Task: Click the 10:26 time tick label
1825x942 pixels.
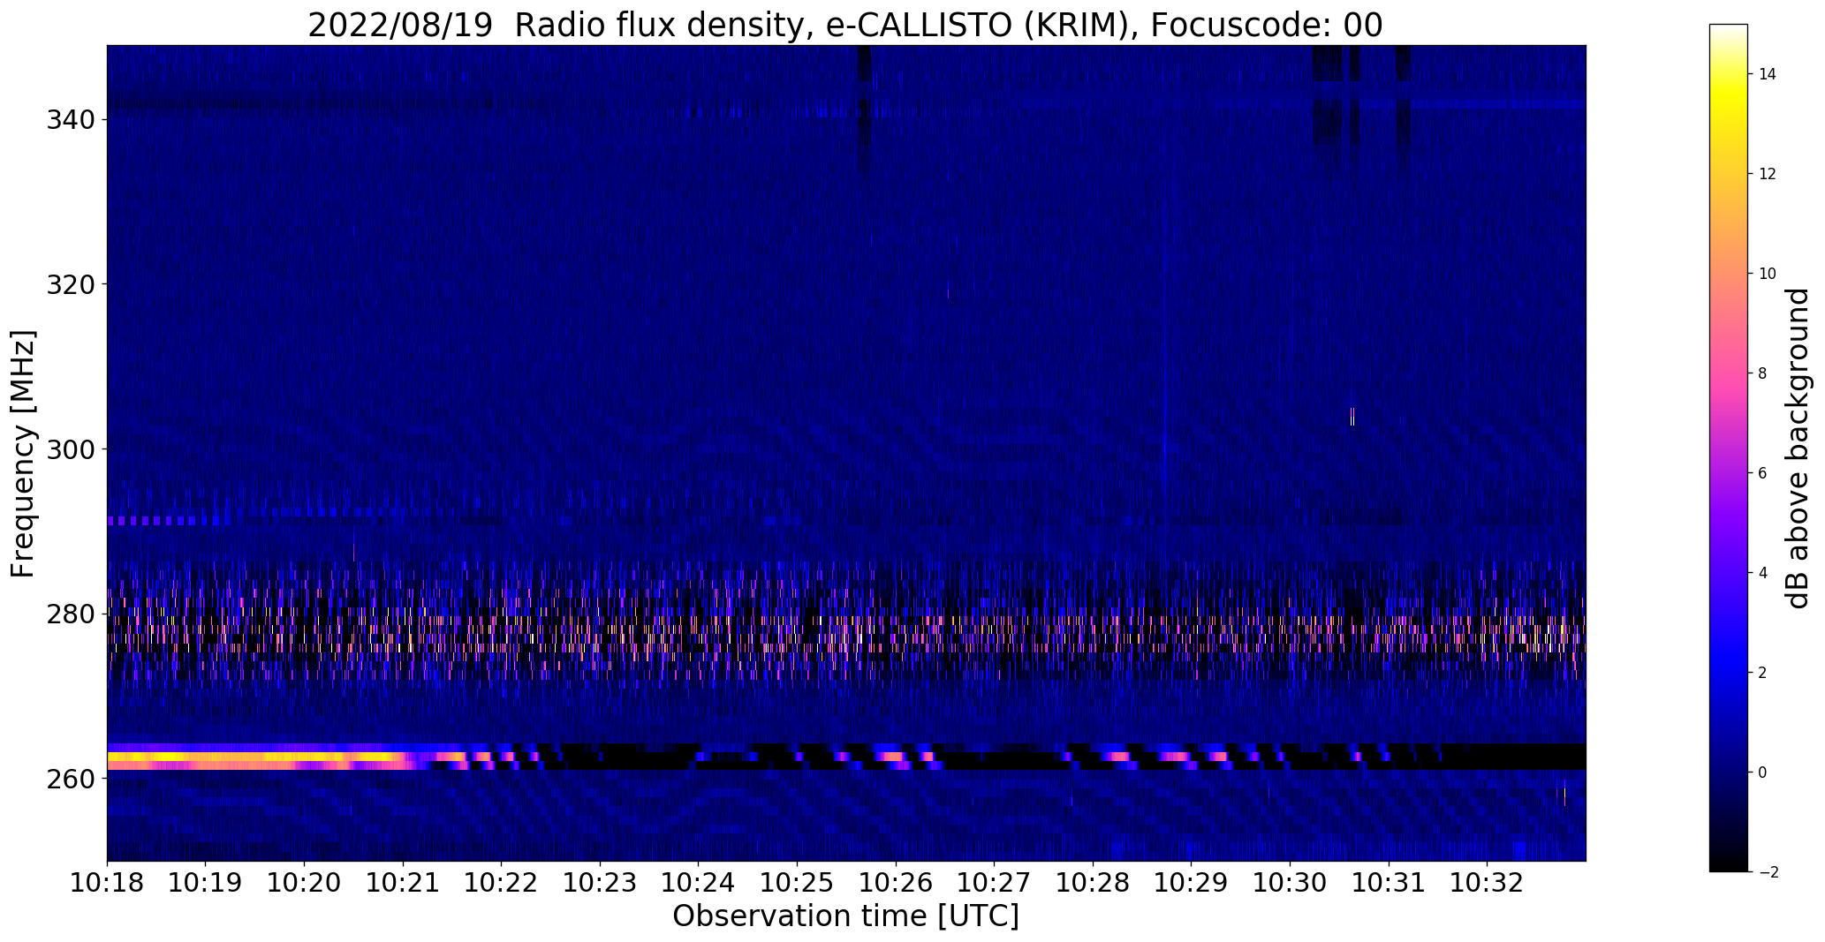Action: (x=897, y=884)
